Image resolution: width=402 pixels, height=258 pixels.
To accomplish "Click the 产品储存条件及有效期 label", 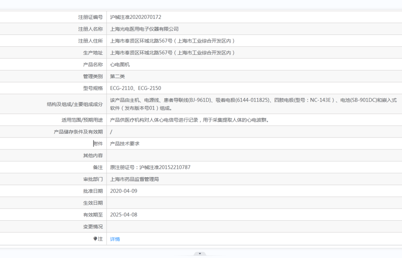I will [78, 132].
